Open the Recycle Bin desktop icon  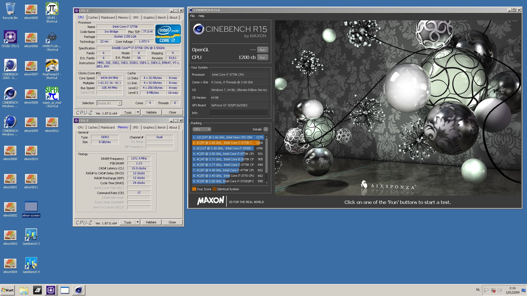[10, 11]
